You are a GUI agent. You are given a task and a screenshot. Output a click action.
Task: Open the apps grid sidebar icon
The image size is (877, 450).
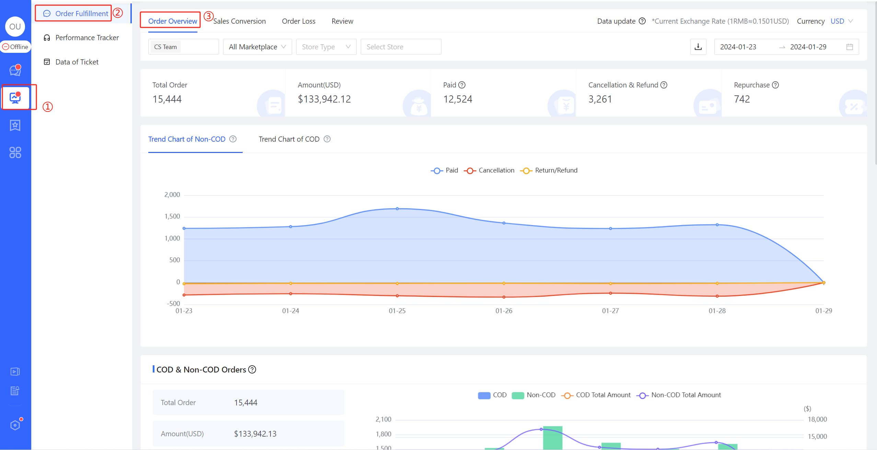[15, 152]
